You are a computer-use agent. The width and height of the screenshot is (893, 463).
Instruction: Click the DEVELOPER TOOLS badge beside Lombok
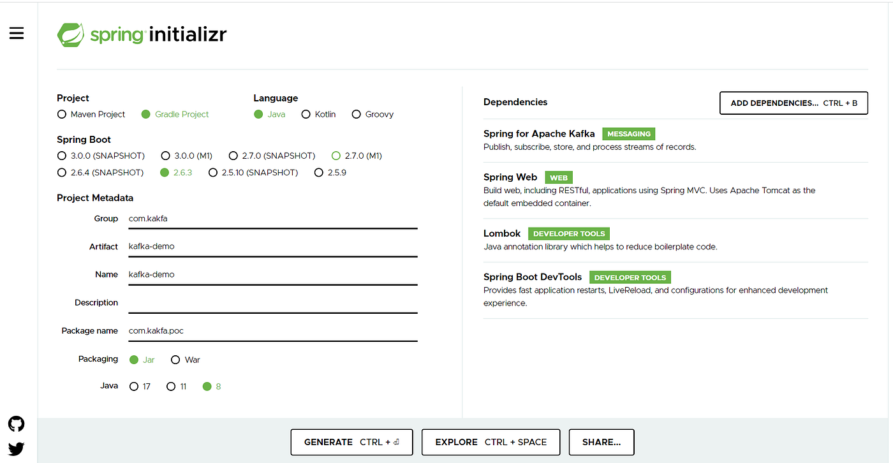point(570,234)
